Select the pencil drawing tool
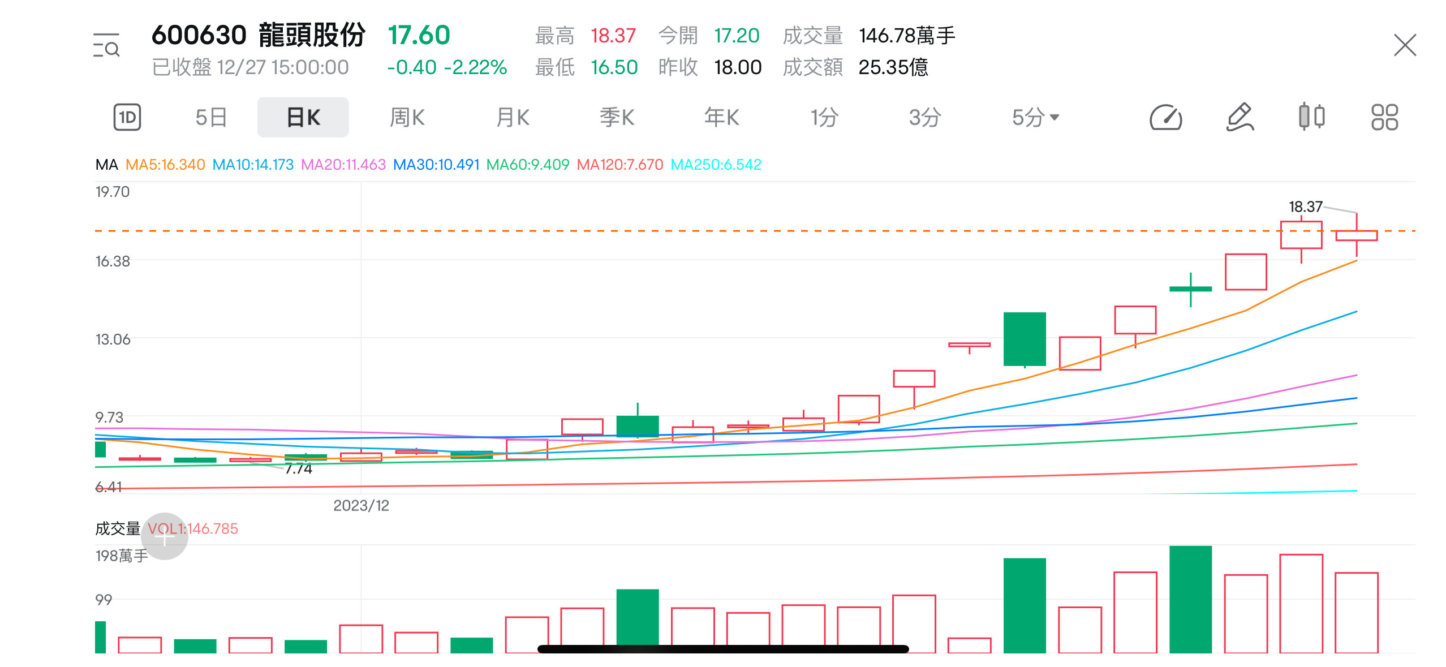This screenshot has width=1446, height=667. [x=1240, y=117]
